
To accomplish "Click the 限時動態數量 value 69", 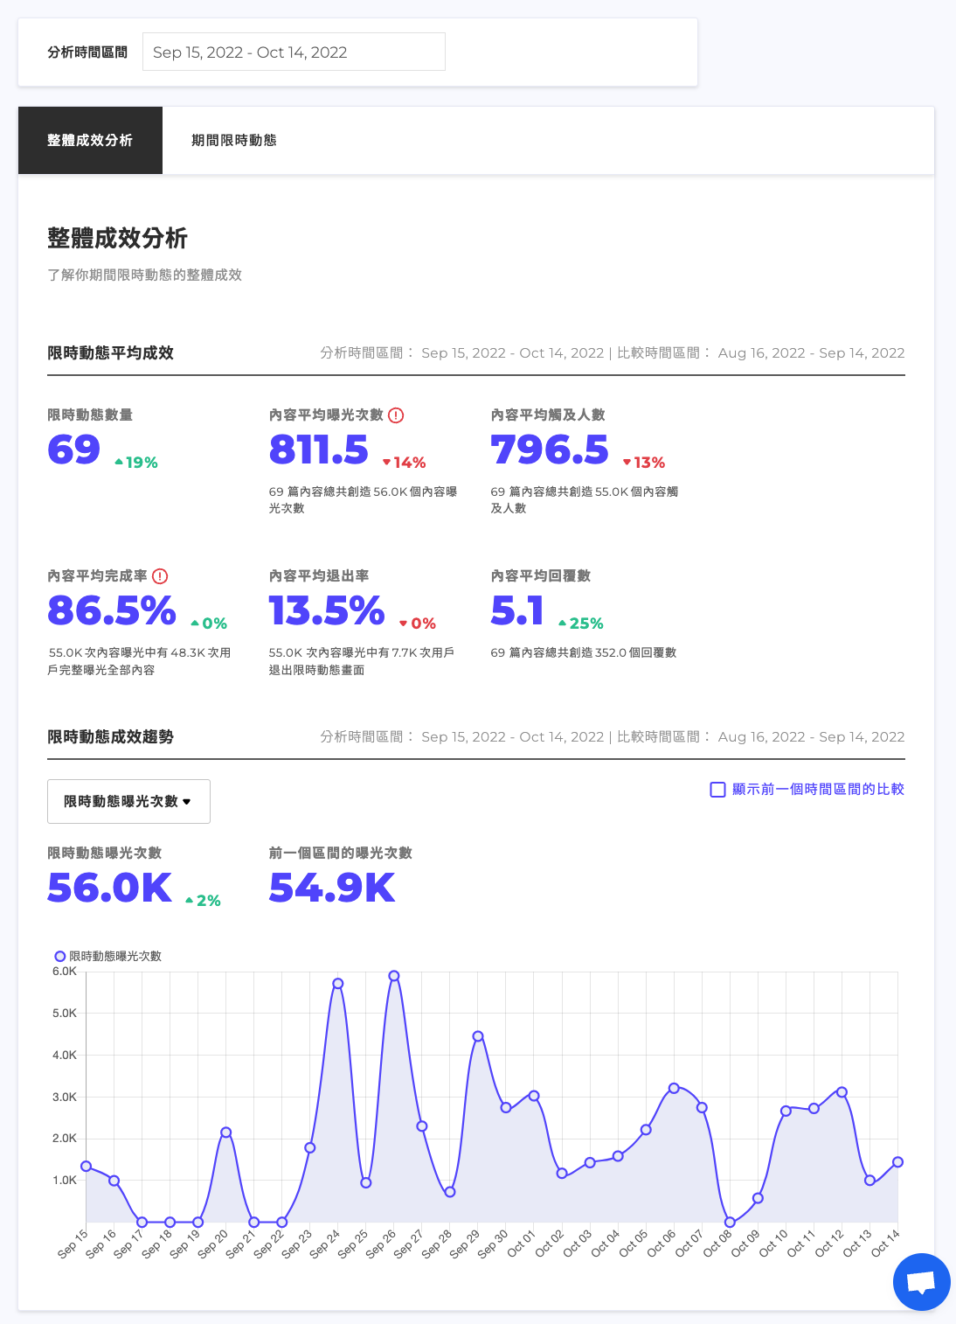I will pos(74,449).
